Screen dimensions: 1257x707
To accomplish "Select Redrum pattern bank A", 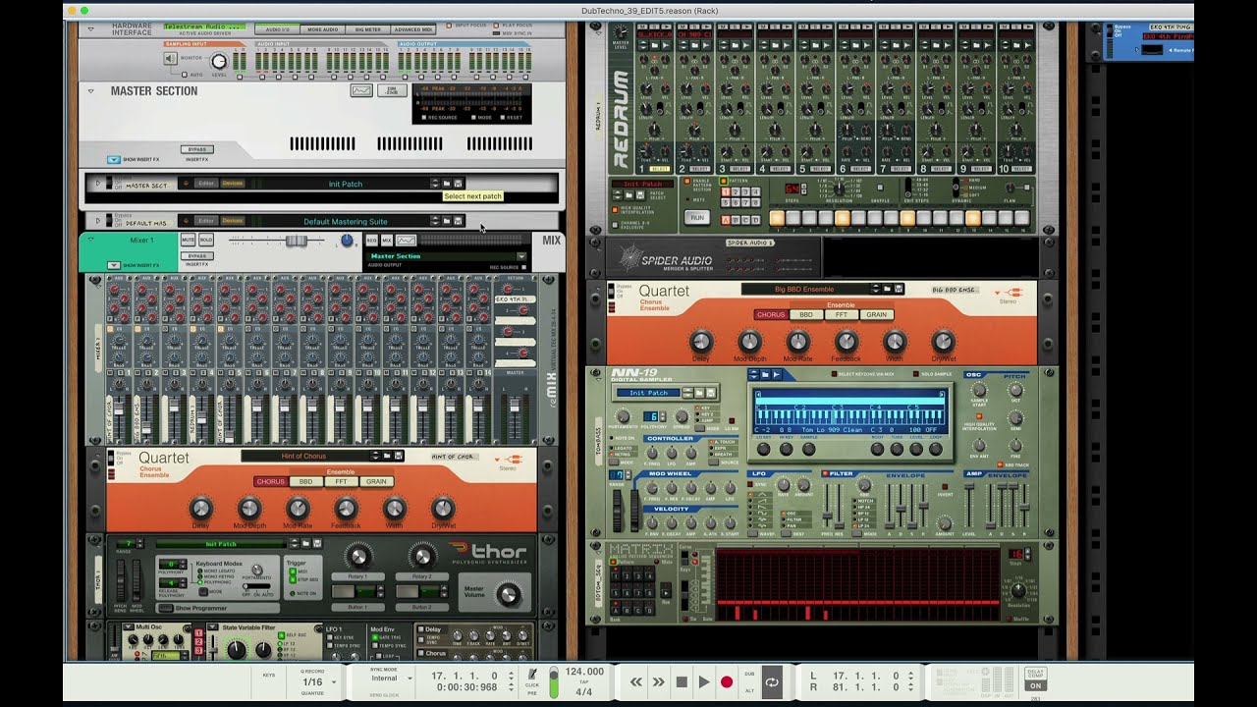I will point(726,221).
